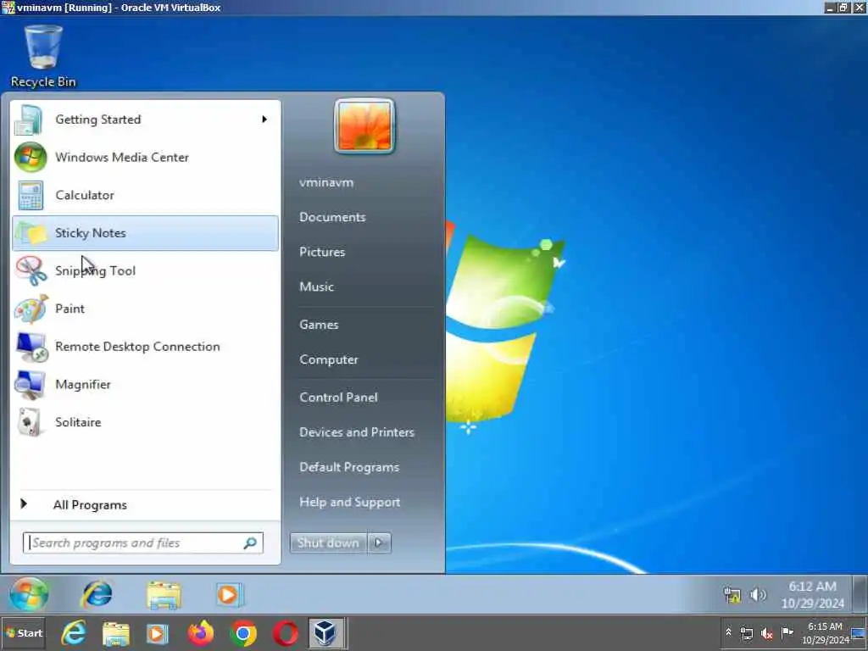Viewport: 868px width, 651px height.
Task: Click the host clock showing 6:15 AM
Action: [825, 632]
